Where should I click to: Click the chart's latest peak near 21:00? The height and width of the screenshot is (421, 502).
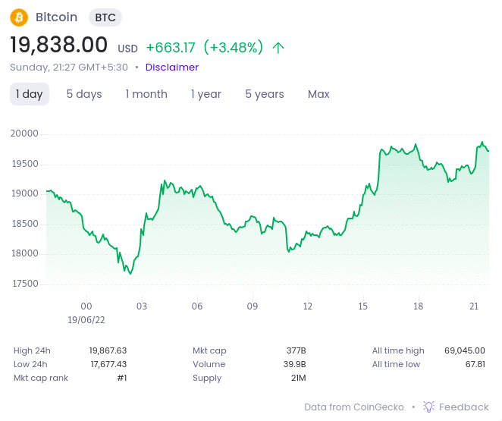[482, 142]
